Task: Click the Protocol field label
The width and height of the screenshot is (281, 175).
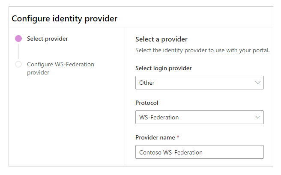Action: pyautogui.click(x=147, y=103)
